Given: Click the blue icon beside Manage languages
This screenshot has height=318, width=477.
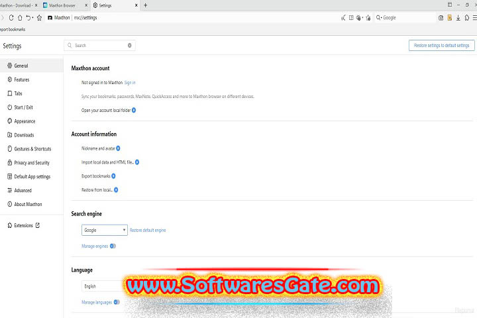Looking at the screenshot, I should pos(117,302).
